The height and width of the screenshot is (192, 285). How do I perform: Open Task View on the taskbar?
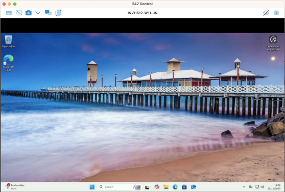point(147,187)
